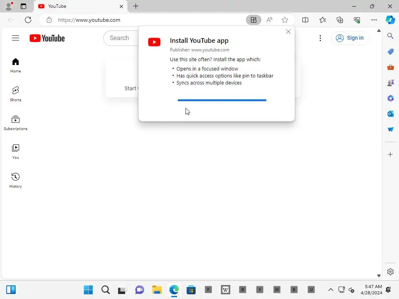The height and width of the screenshot is (299, 399).
Task: Click the Sign in button
Action: [x=350, y=38]
